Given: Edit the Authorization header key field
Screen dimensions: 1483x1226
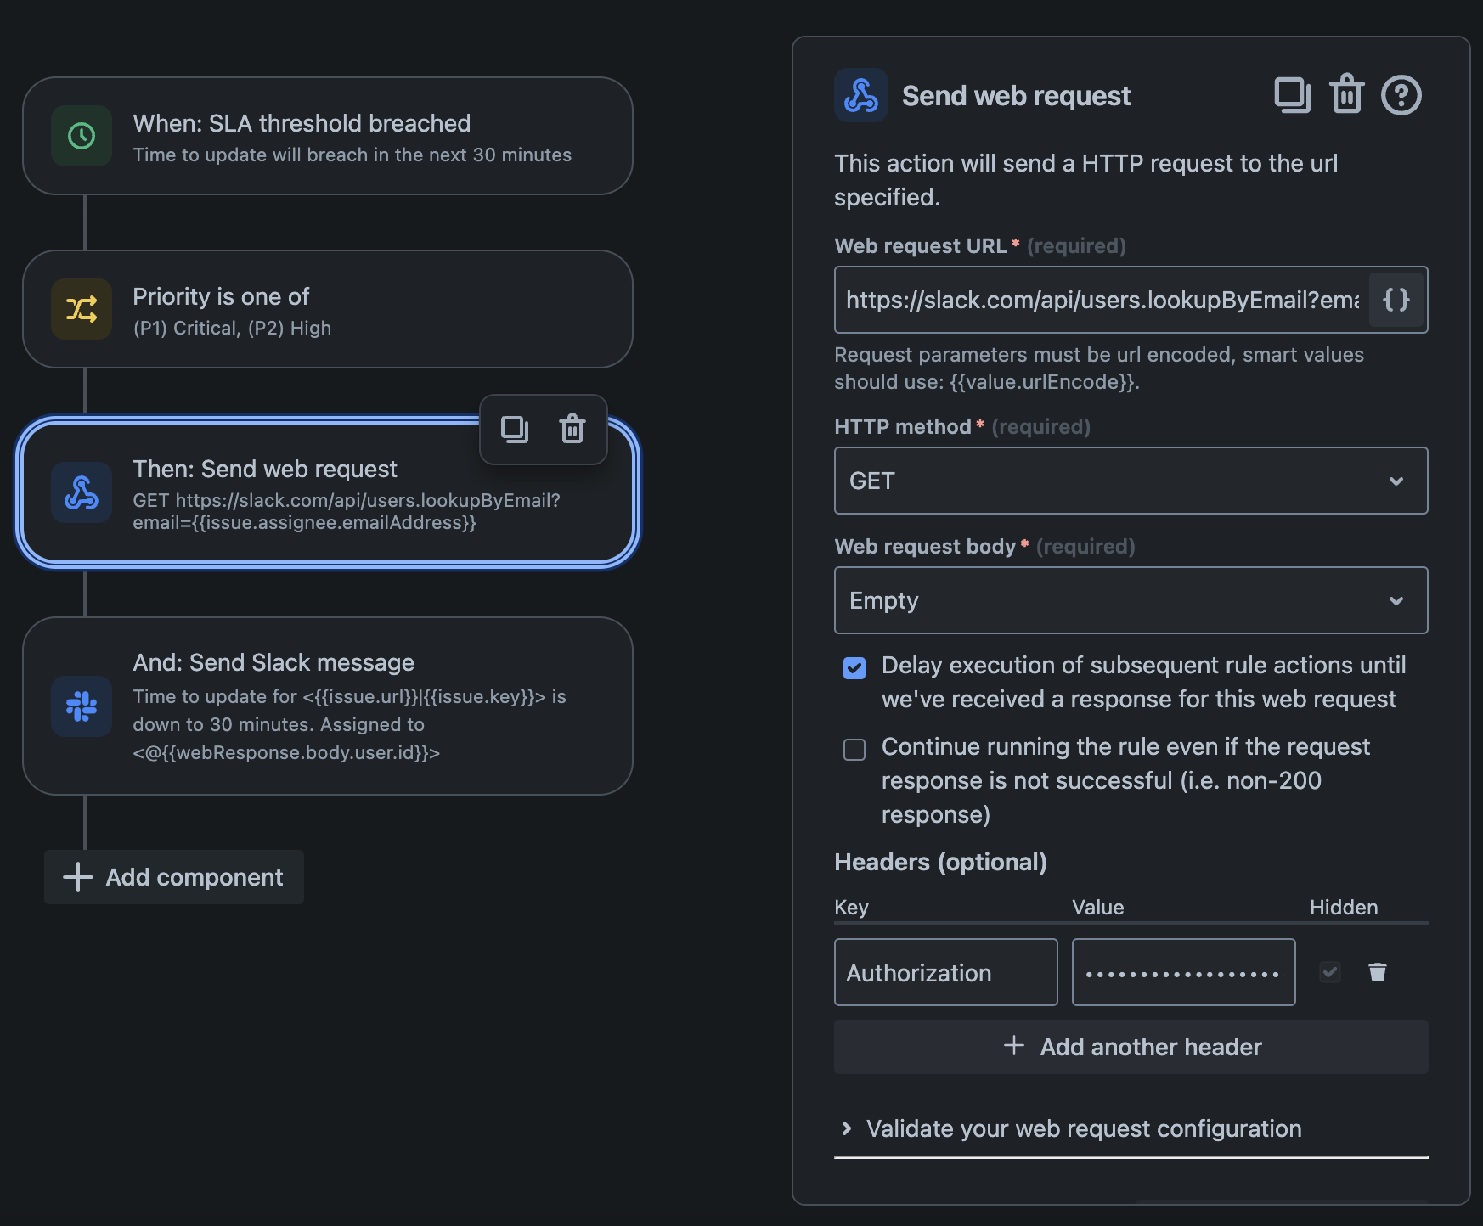Looking at the screenshot, I should (946, 972).
